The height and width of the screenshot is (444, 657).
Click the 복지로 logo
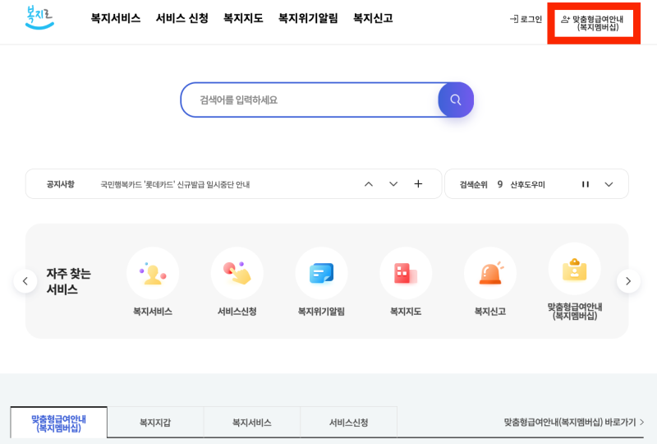point(39,17)
